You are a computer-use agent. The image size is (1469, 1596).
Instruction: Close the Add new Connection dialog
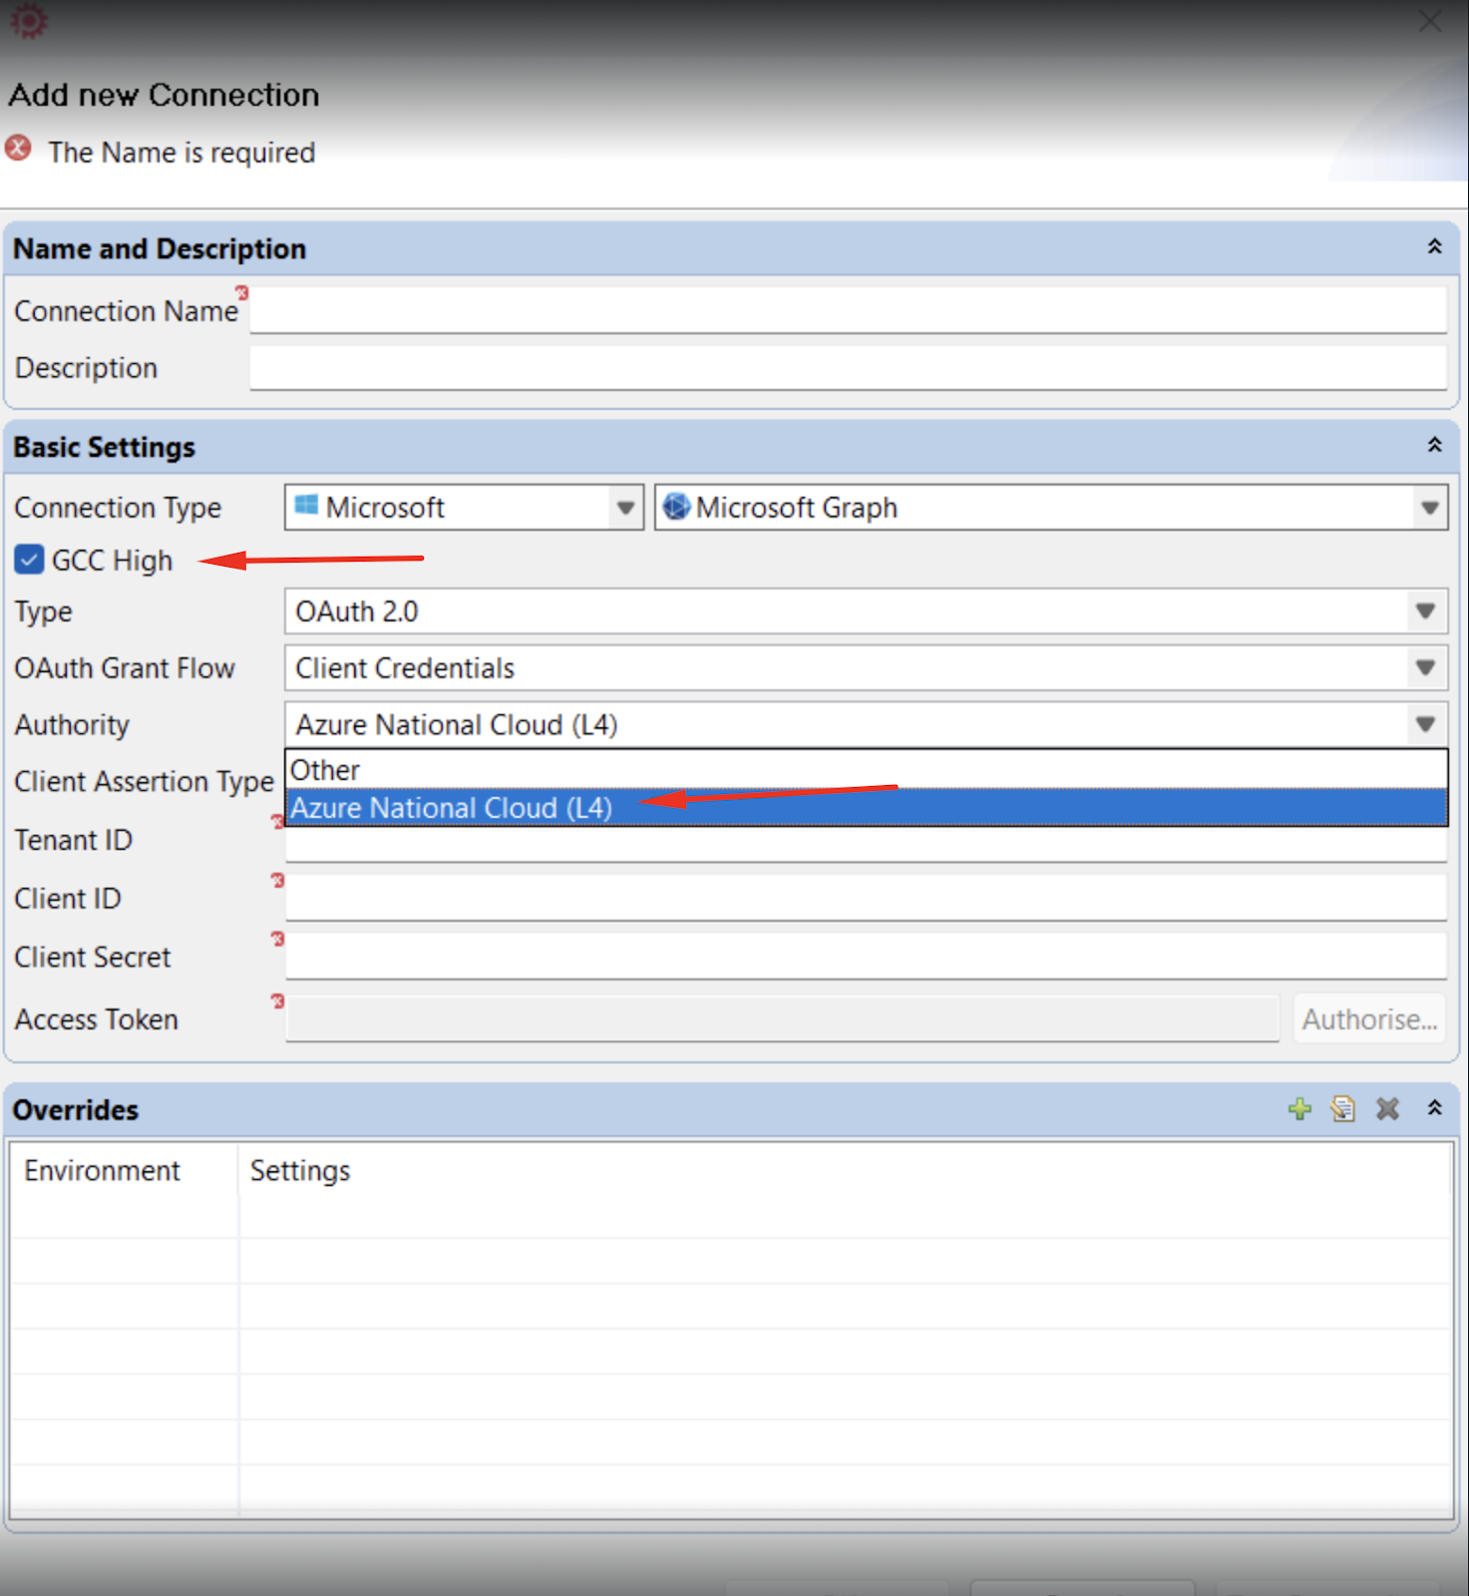(x=1430, y=21)
